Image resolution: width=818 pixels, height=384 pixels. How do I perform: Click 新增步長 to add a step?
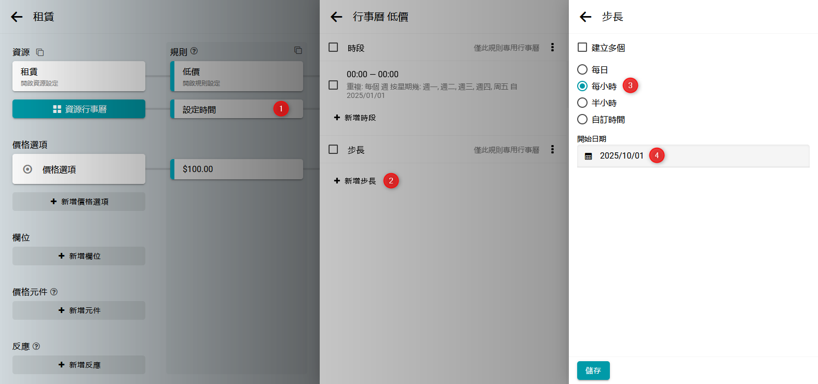click(x=356, y=181)
